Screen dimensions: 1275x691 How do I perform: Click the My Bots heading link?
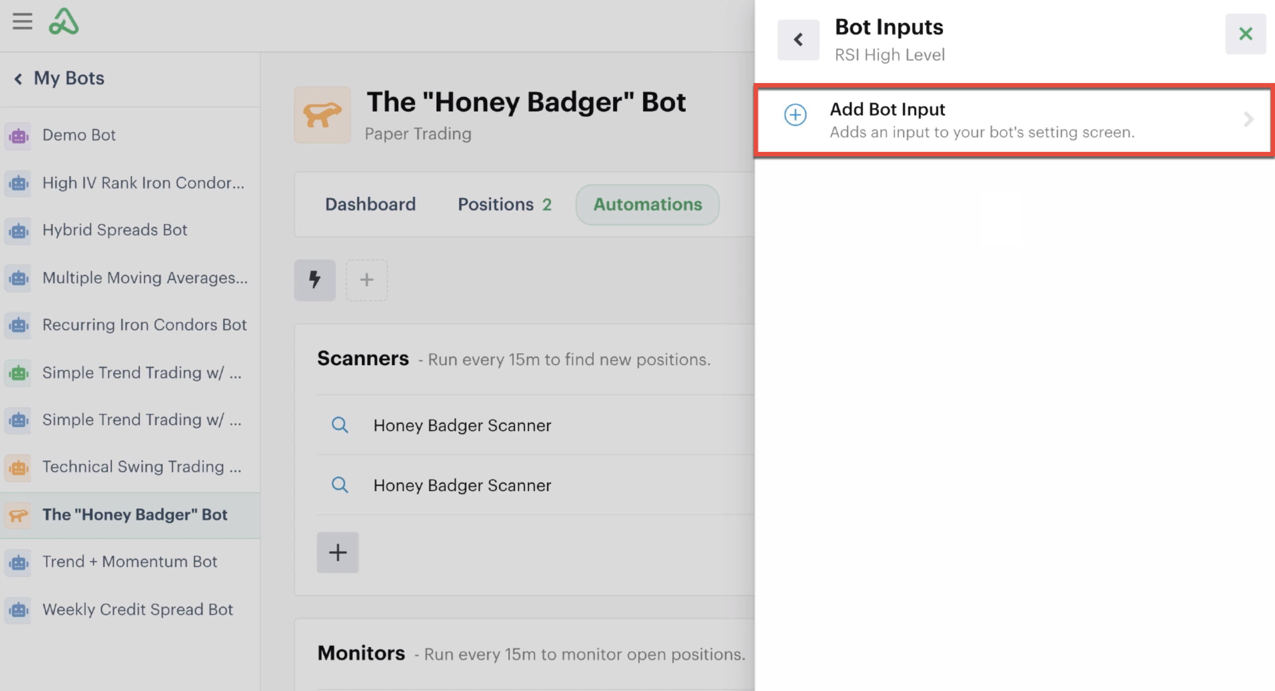69,78
